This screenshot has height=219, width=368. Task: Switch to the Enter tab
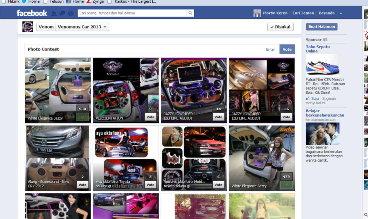tap(270, 49)
